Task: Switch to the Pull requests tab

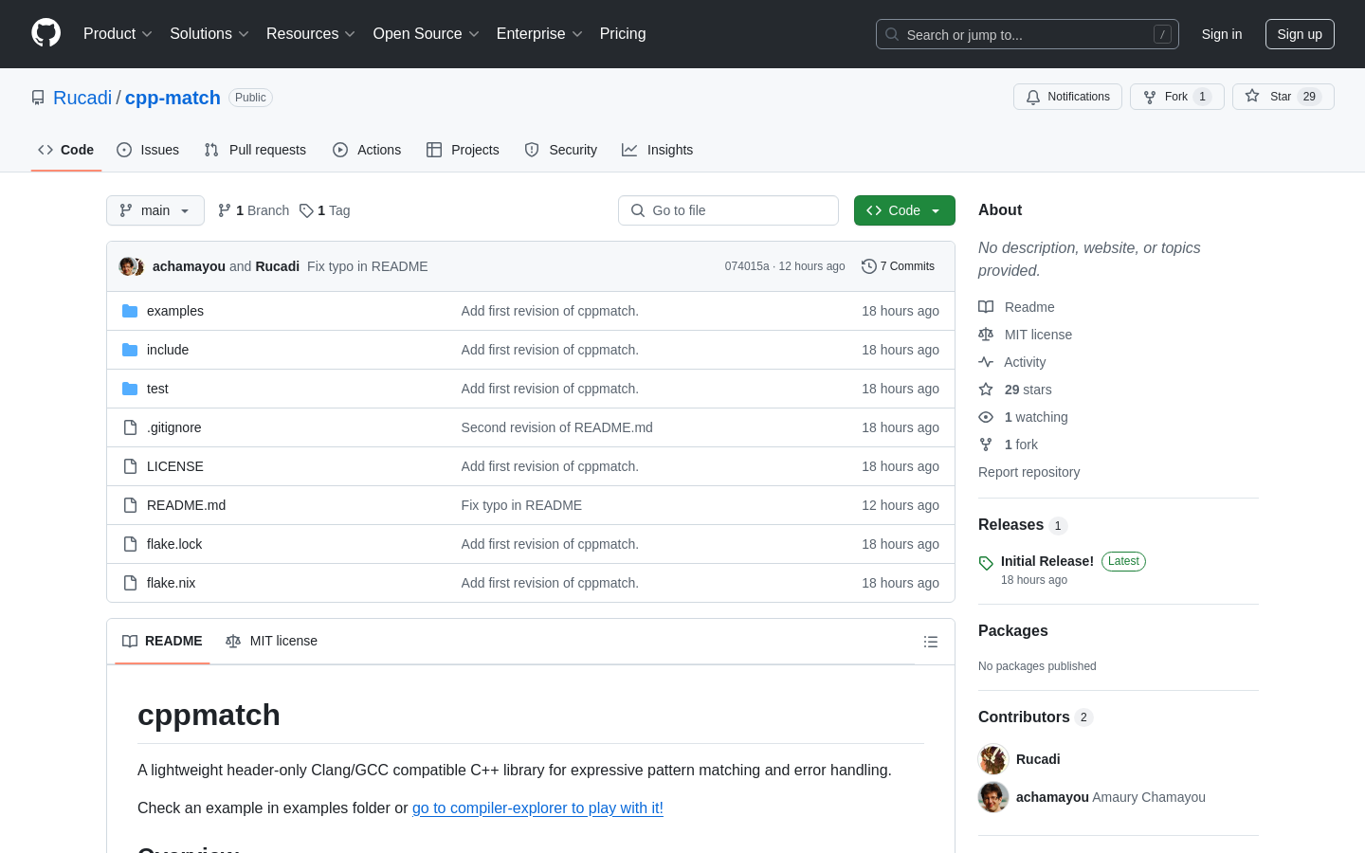Action: coord(255,150)
